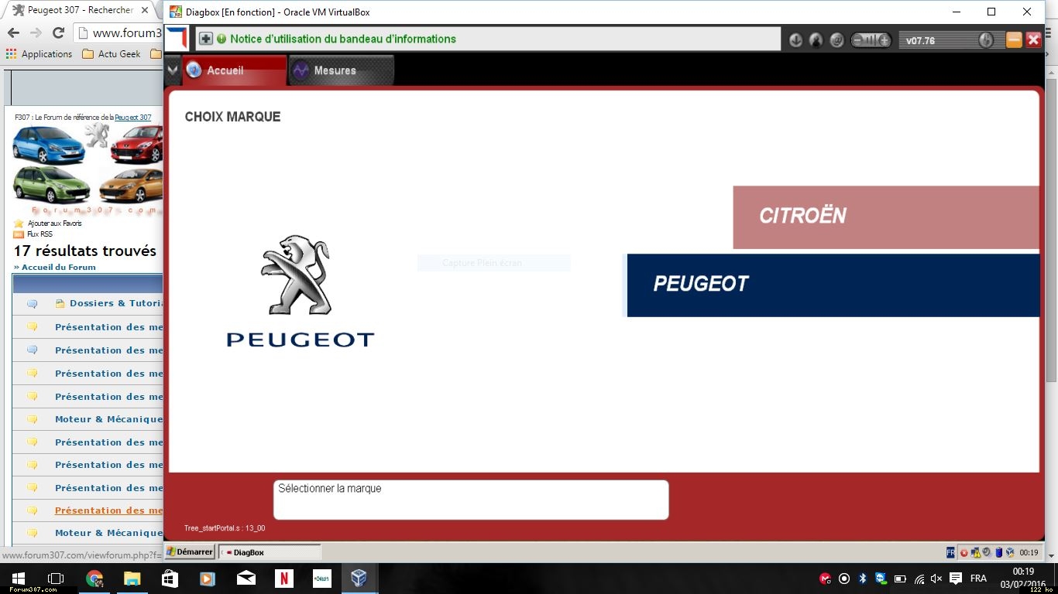Open Accueil du Forum link
Viewport: 1058px width, 594px height.
pyautogui.click(x=58, y=268)
